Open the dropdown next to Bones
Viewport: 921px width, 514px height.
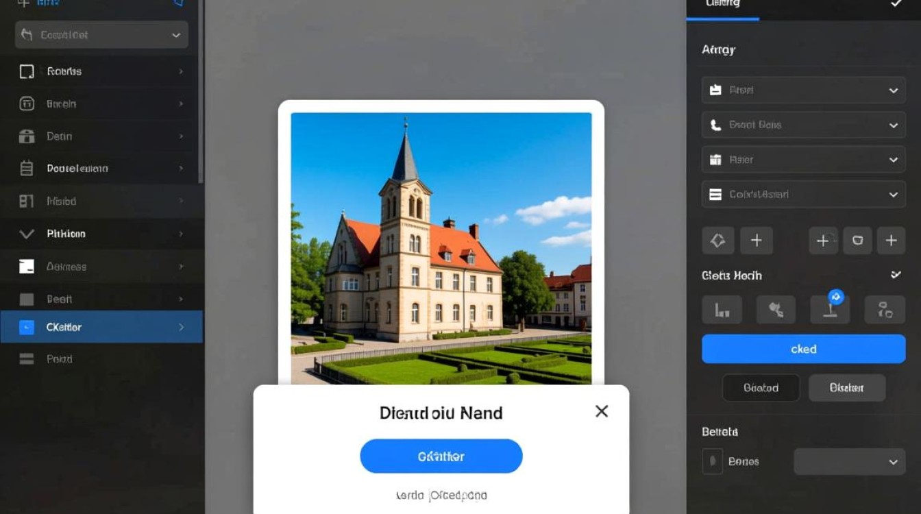click(849, 462)
